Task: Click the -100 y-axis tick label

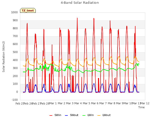Action: point(15,100)
